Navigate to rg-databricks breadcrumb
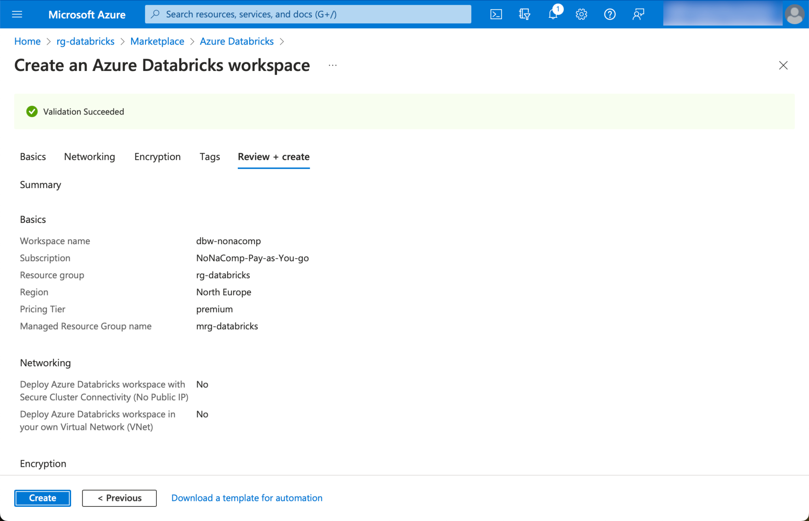Viewport: 809px width, 521px height. point(85,41)
